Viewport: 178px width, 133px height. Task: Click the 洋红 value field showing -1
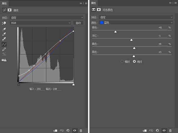coord(163,36)
